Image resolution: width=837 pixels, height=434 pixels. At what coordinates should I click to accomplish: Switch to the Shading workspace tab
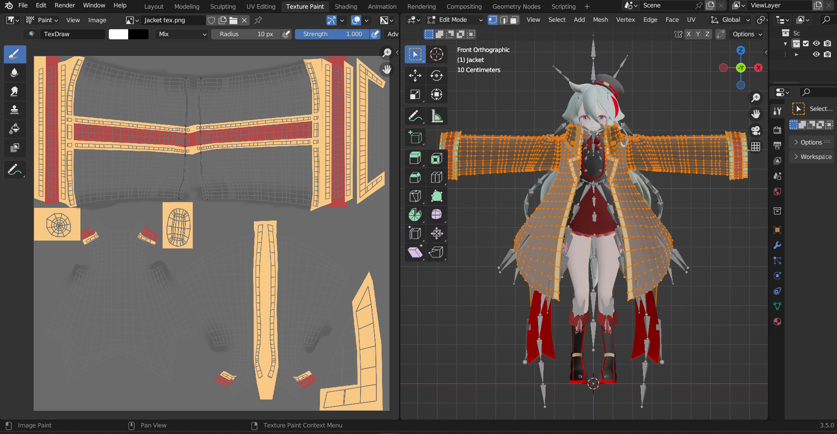pyautogui.click(x=346, y=7)
